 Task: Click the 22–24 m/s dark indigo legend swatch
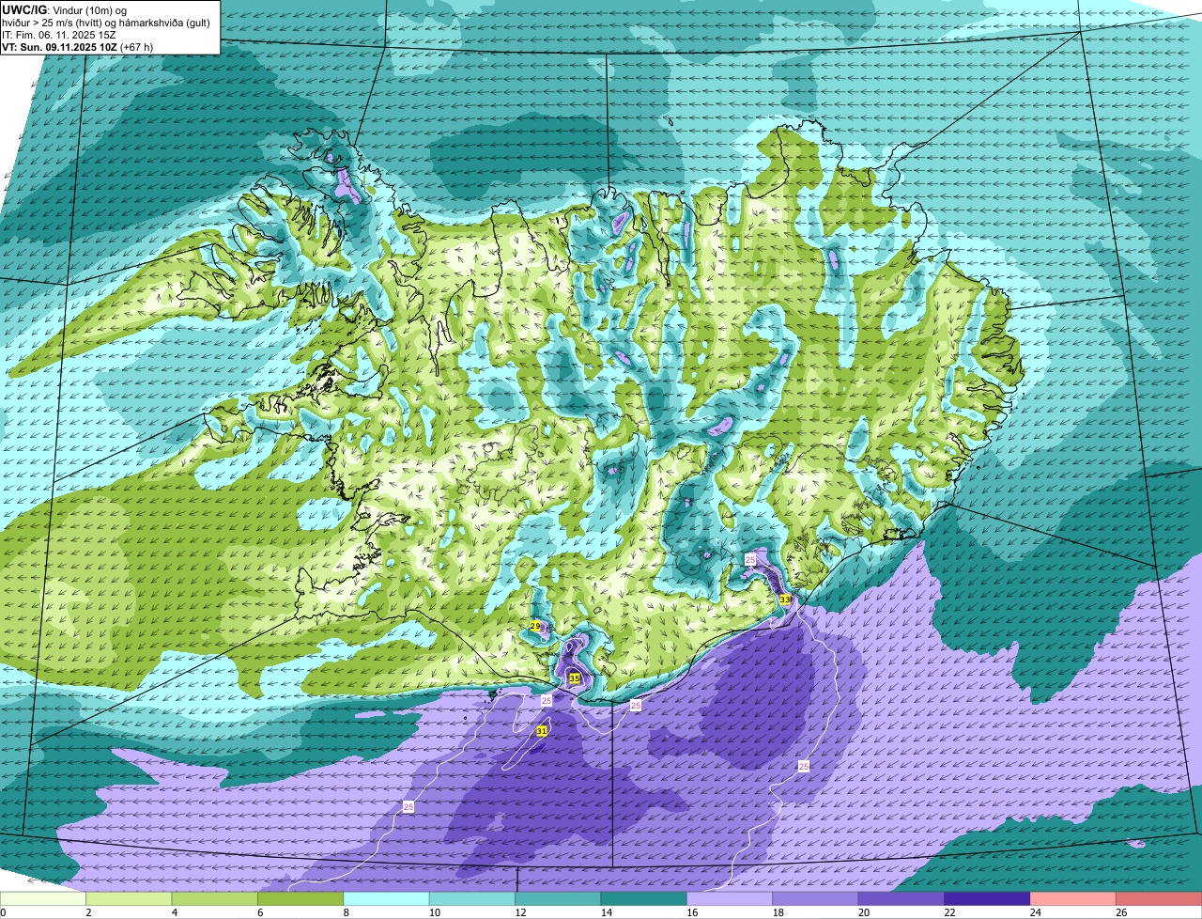pos(988,898)
